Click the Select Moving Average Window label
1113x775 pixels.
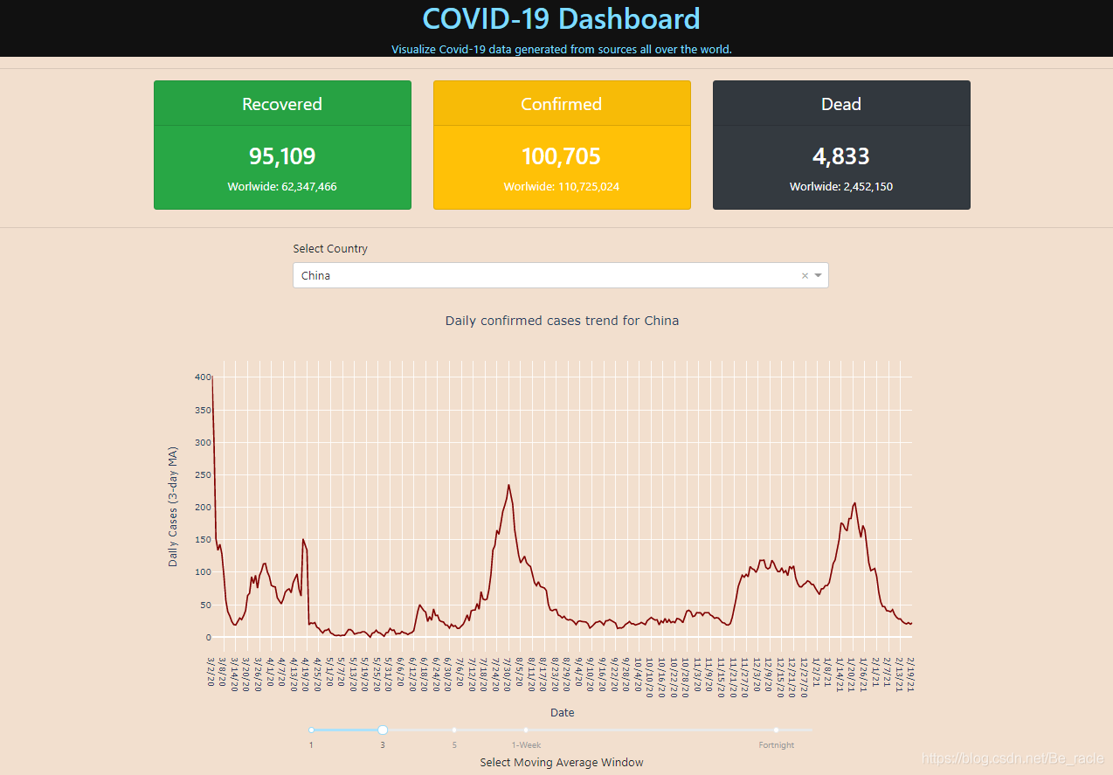(x=562, y=763)
